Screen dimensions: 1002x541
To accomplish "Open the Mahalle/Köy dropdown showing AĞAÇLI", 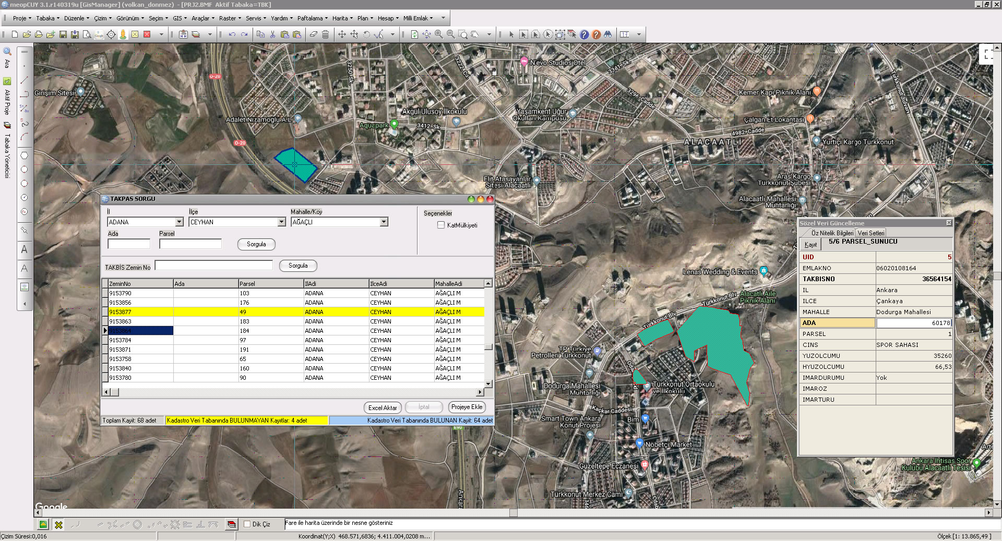I will pyautogui.click(x=384, y=222).
